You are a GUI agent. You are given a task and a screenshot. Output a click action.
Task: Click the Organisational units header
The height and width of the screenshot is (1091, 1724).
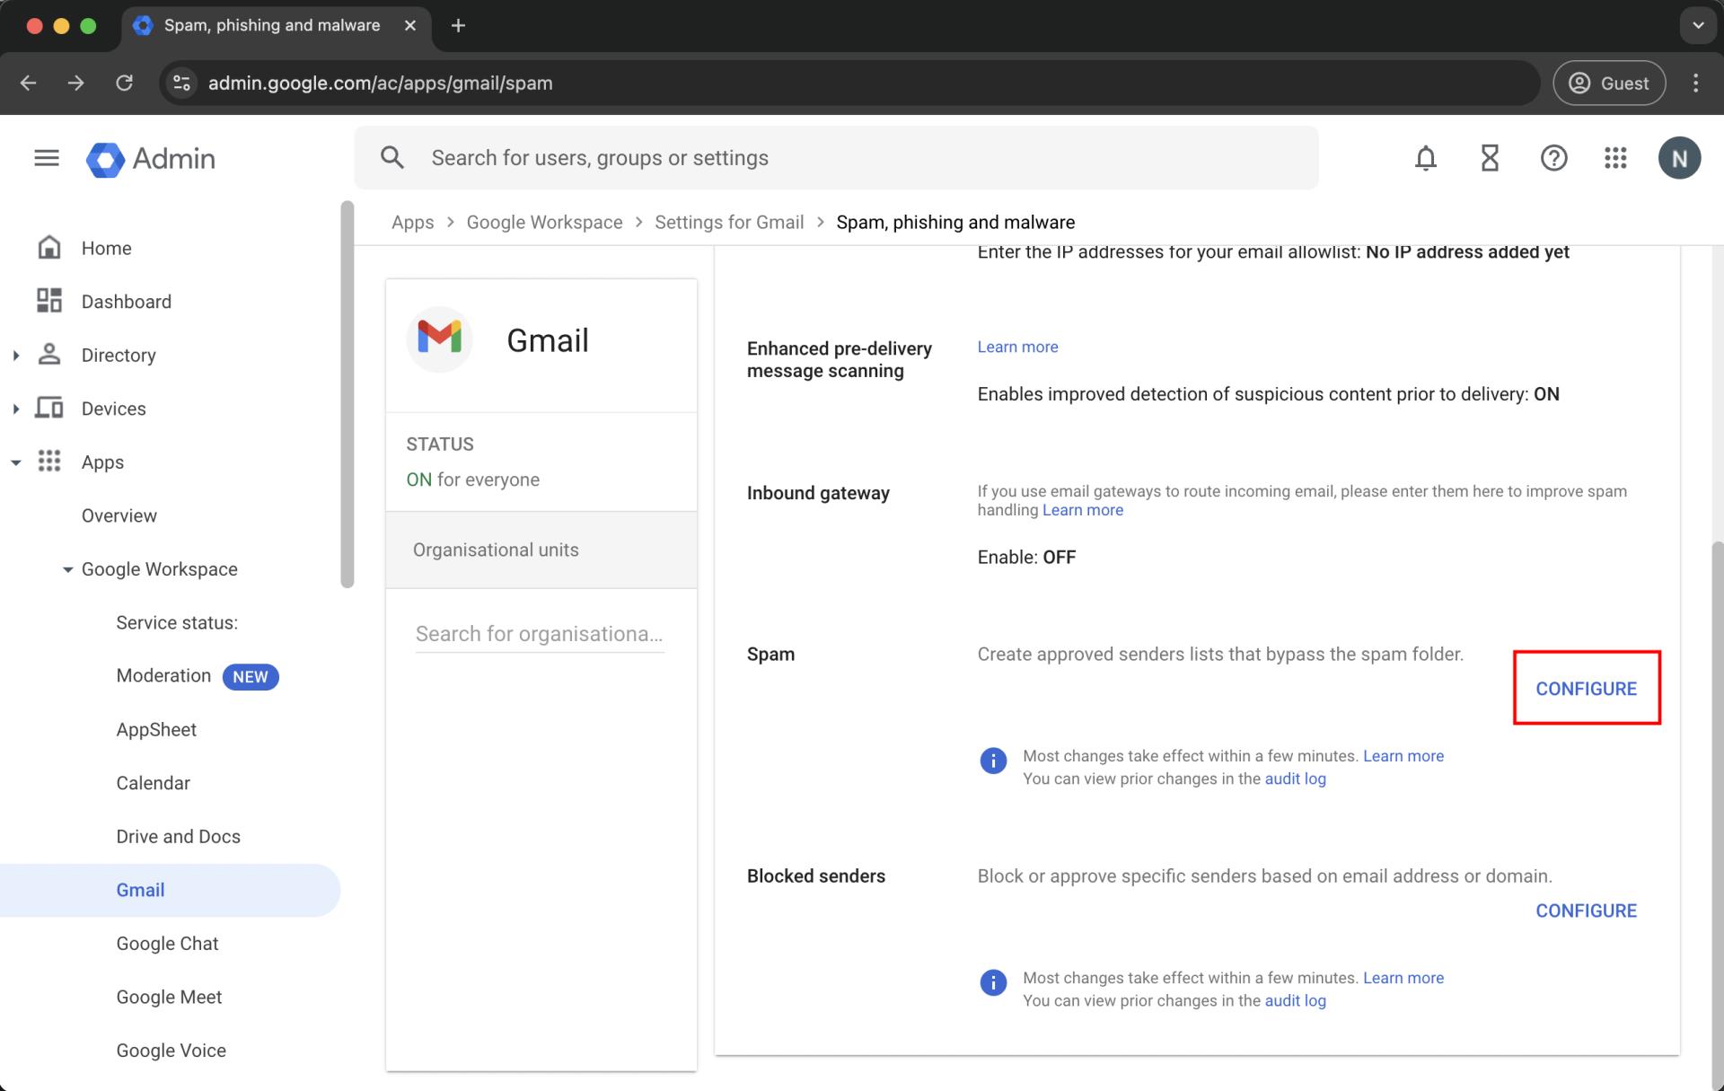pyautogui.click(x=541, y=550)
